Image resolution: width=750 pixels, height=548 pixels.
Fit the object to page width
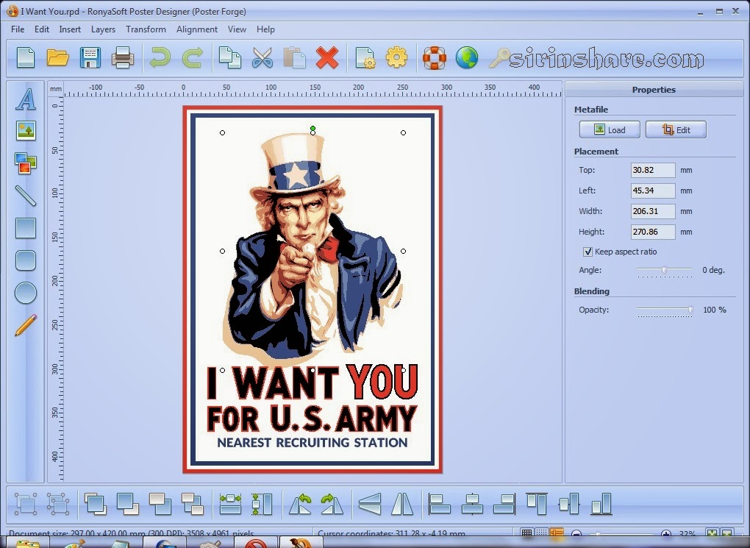[x=231, y=504]
